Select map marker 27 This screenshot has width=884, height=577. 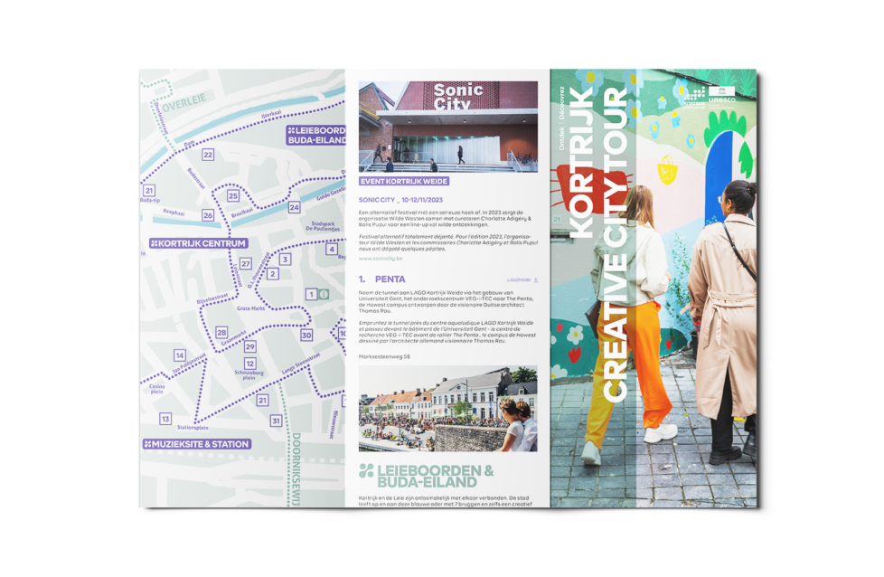(245, 263)
